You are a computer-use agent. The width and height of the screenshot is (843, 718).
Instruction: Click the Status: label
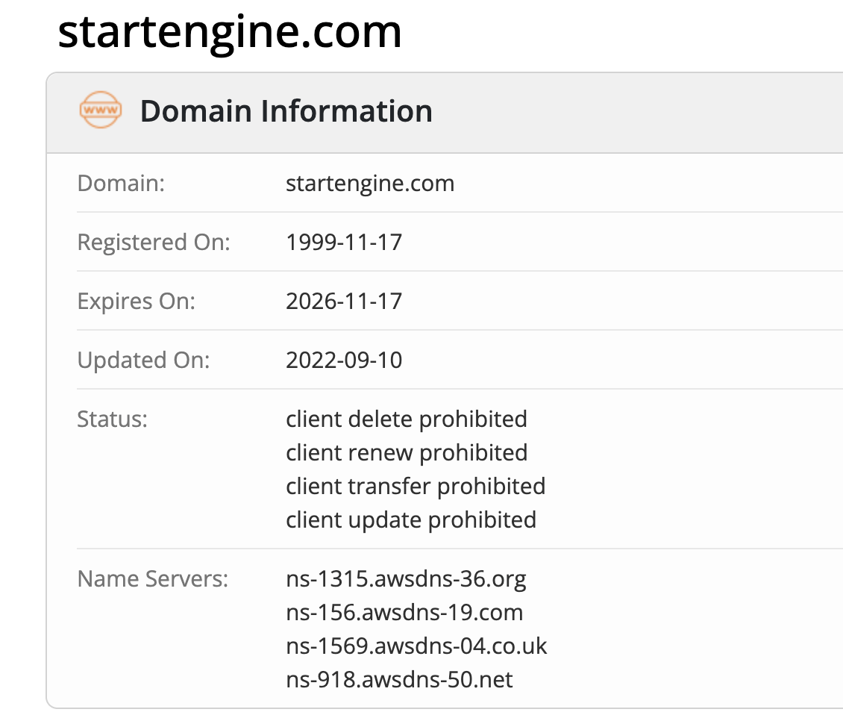[x=113, y=419]
